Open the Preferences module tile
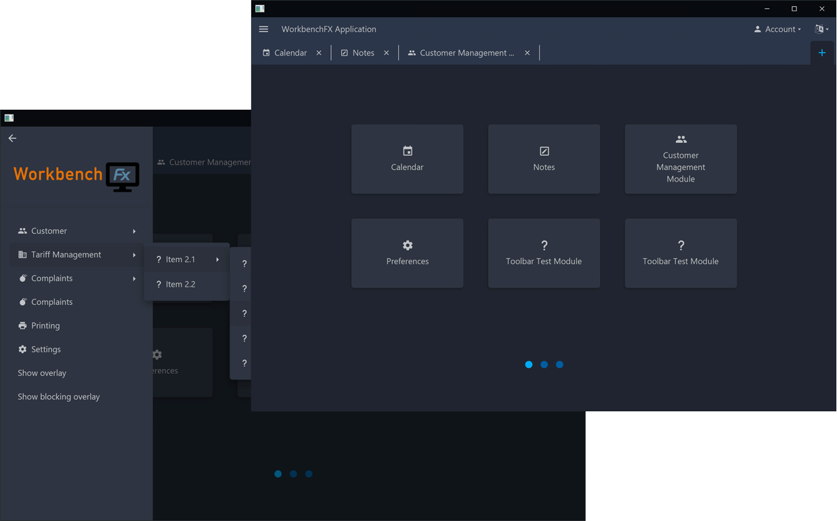Screen dimensions: 837x521 pyautogui.click(x=407, y=253)
